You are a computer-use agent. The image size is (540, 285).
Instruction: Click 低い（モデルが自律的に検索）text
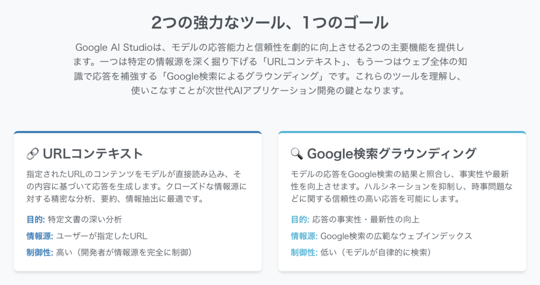point(376,252)
